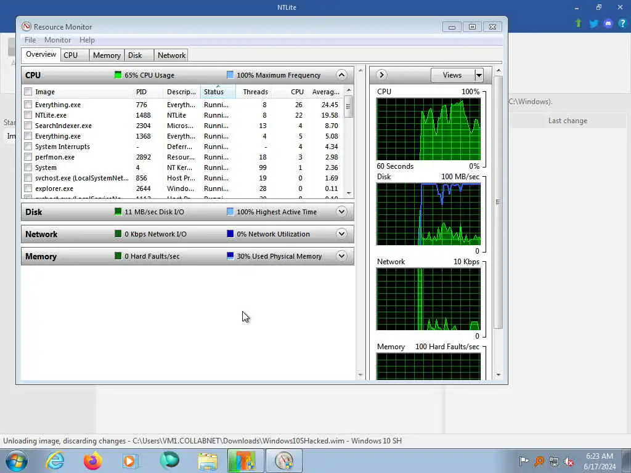
Task: Click Resource Monitor title bar icon
Action: 26,26
